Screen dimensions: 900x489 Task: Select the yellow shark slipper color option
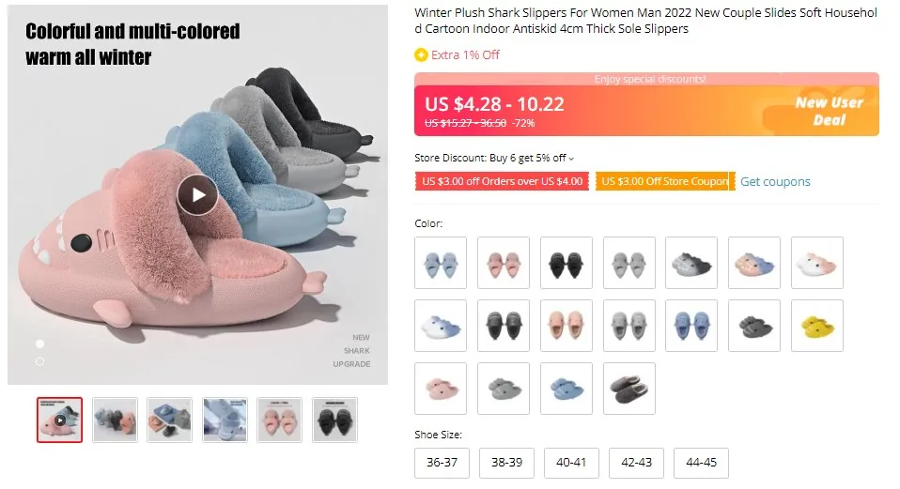(x=816, y=326)
